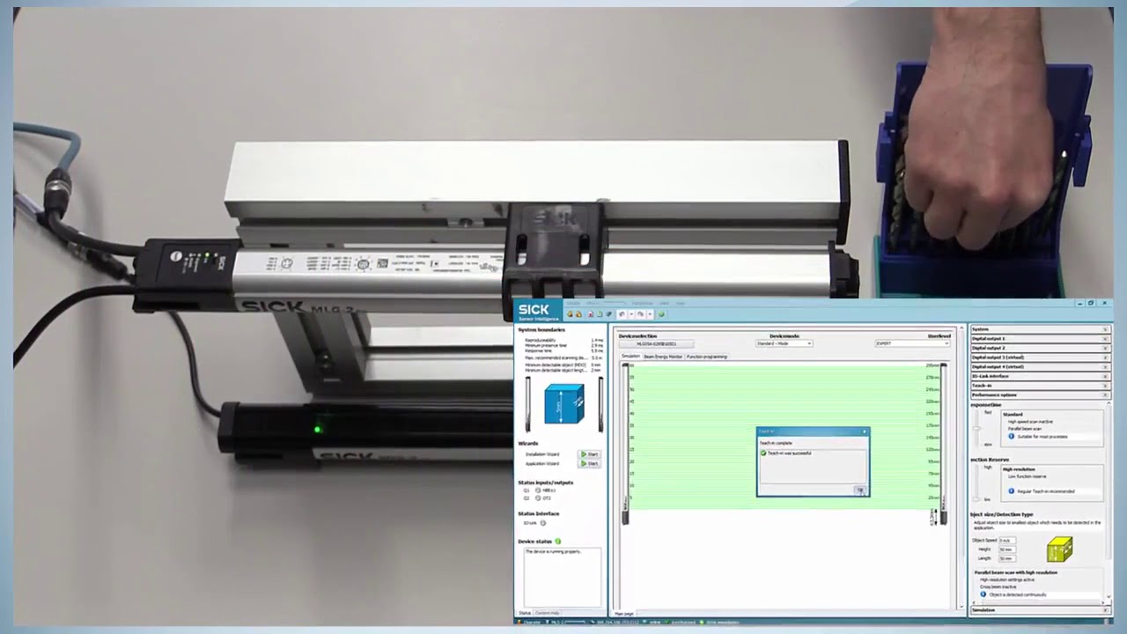Viewport: 1127px width, 634px height.
Task: Click the second lock icon in toolbar
Action: coord(578,314)
